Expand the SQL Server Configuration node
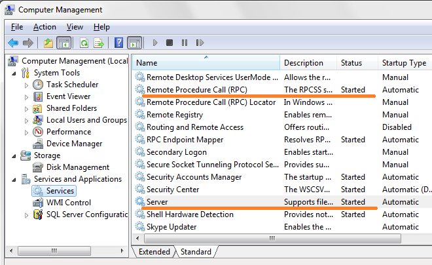The width and height of the screenshot is (432, 265). (27, 214)
